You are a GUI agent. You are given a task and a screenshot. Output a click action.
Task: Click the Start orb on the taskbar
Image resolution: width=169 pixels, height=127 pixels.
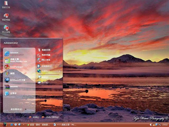[x=4, y=125]
